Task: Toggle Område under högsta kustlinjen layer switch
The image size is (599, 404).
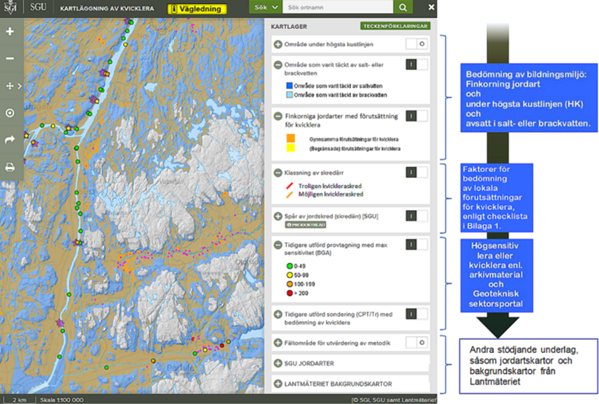Action: point(416,44)
